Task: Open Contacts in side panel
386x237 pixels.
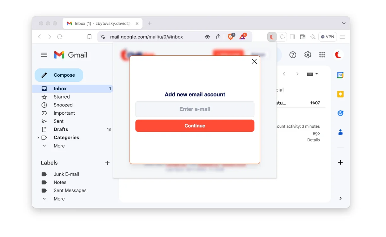Action: (340, 132)
